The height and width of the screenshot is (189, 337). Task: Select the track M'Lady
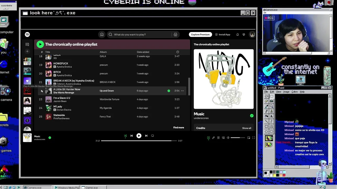tap(112, 108)
